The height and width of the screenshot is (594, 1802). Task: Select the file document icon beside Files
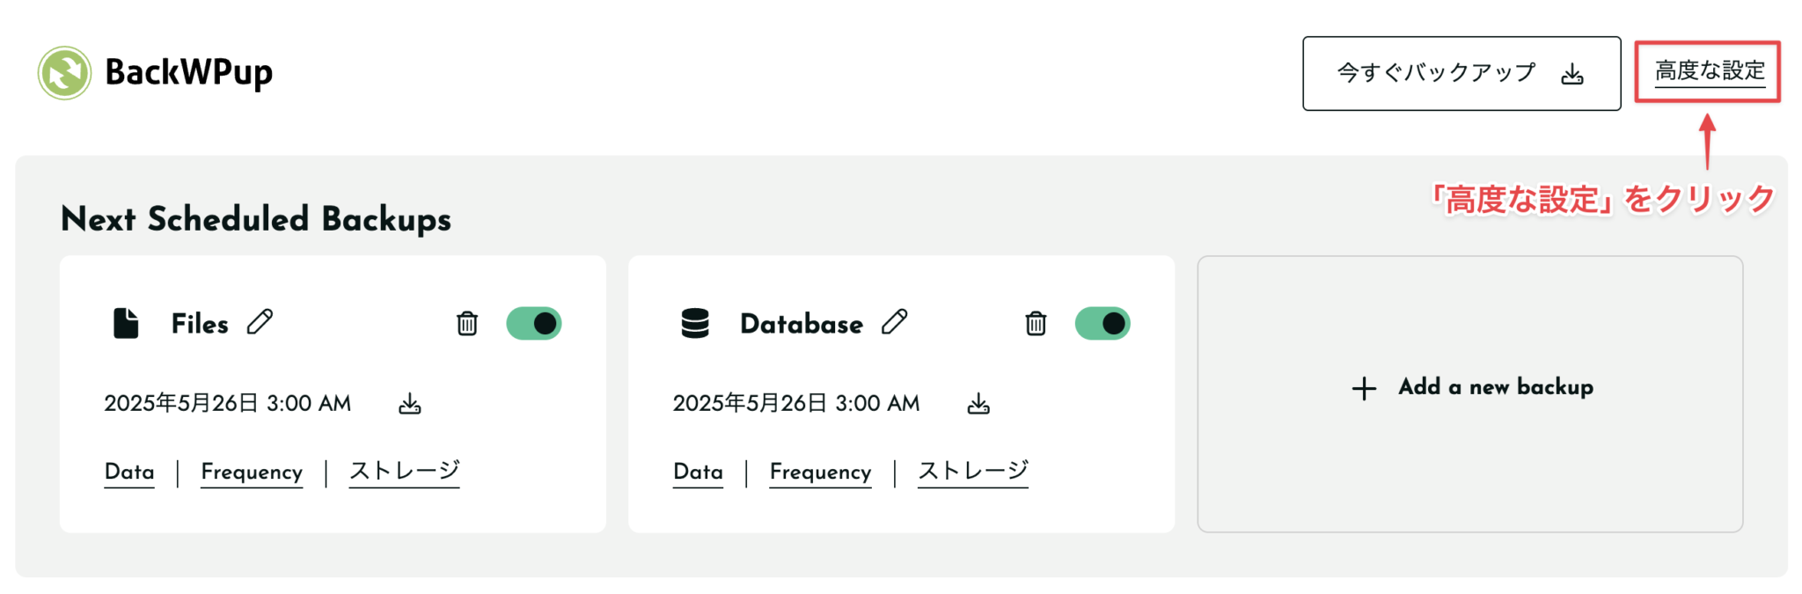click(x=128, y=323)
